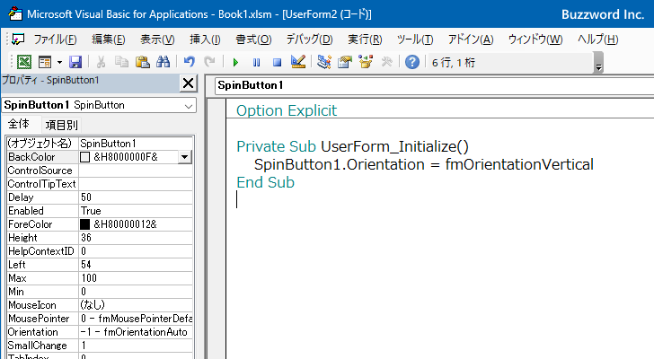Open Properties Window icon
The height and width of the screenshot is (359, 654).
coord(345,62)
